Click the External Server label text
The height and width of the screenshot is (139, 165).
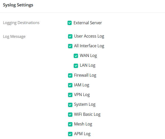click(88, 23)
